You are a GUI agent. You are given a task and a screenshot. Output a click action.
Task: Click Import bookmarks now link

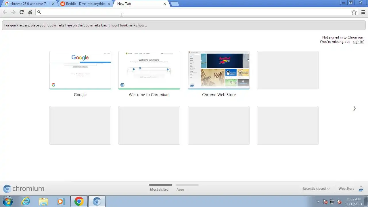(128, 25)
